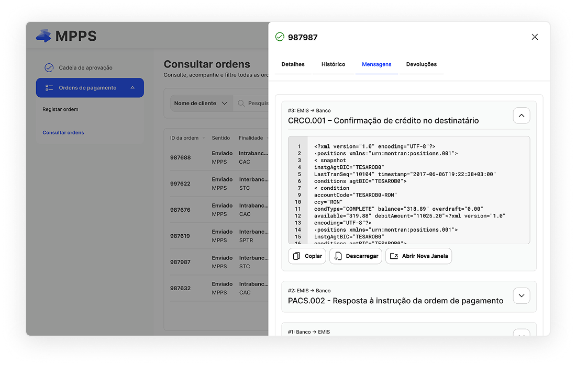This screenshot has width=576, height=366.
Task: Open the Nome de cliente dropdown
Action: point(201,104)
